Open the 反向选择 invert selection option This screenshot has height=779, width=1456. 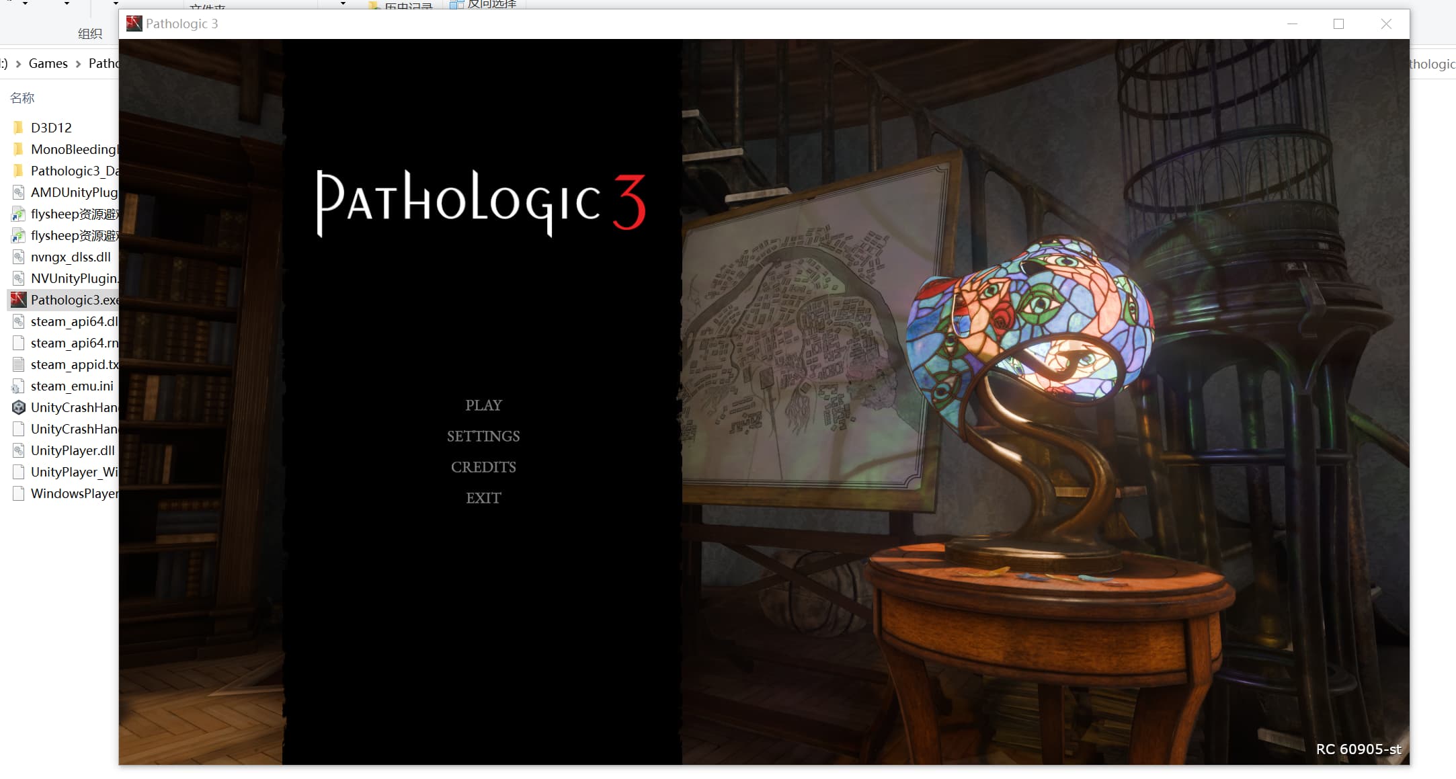[x=491, y=4]
